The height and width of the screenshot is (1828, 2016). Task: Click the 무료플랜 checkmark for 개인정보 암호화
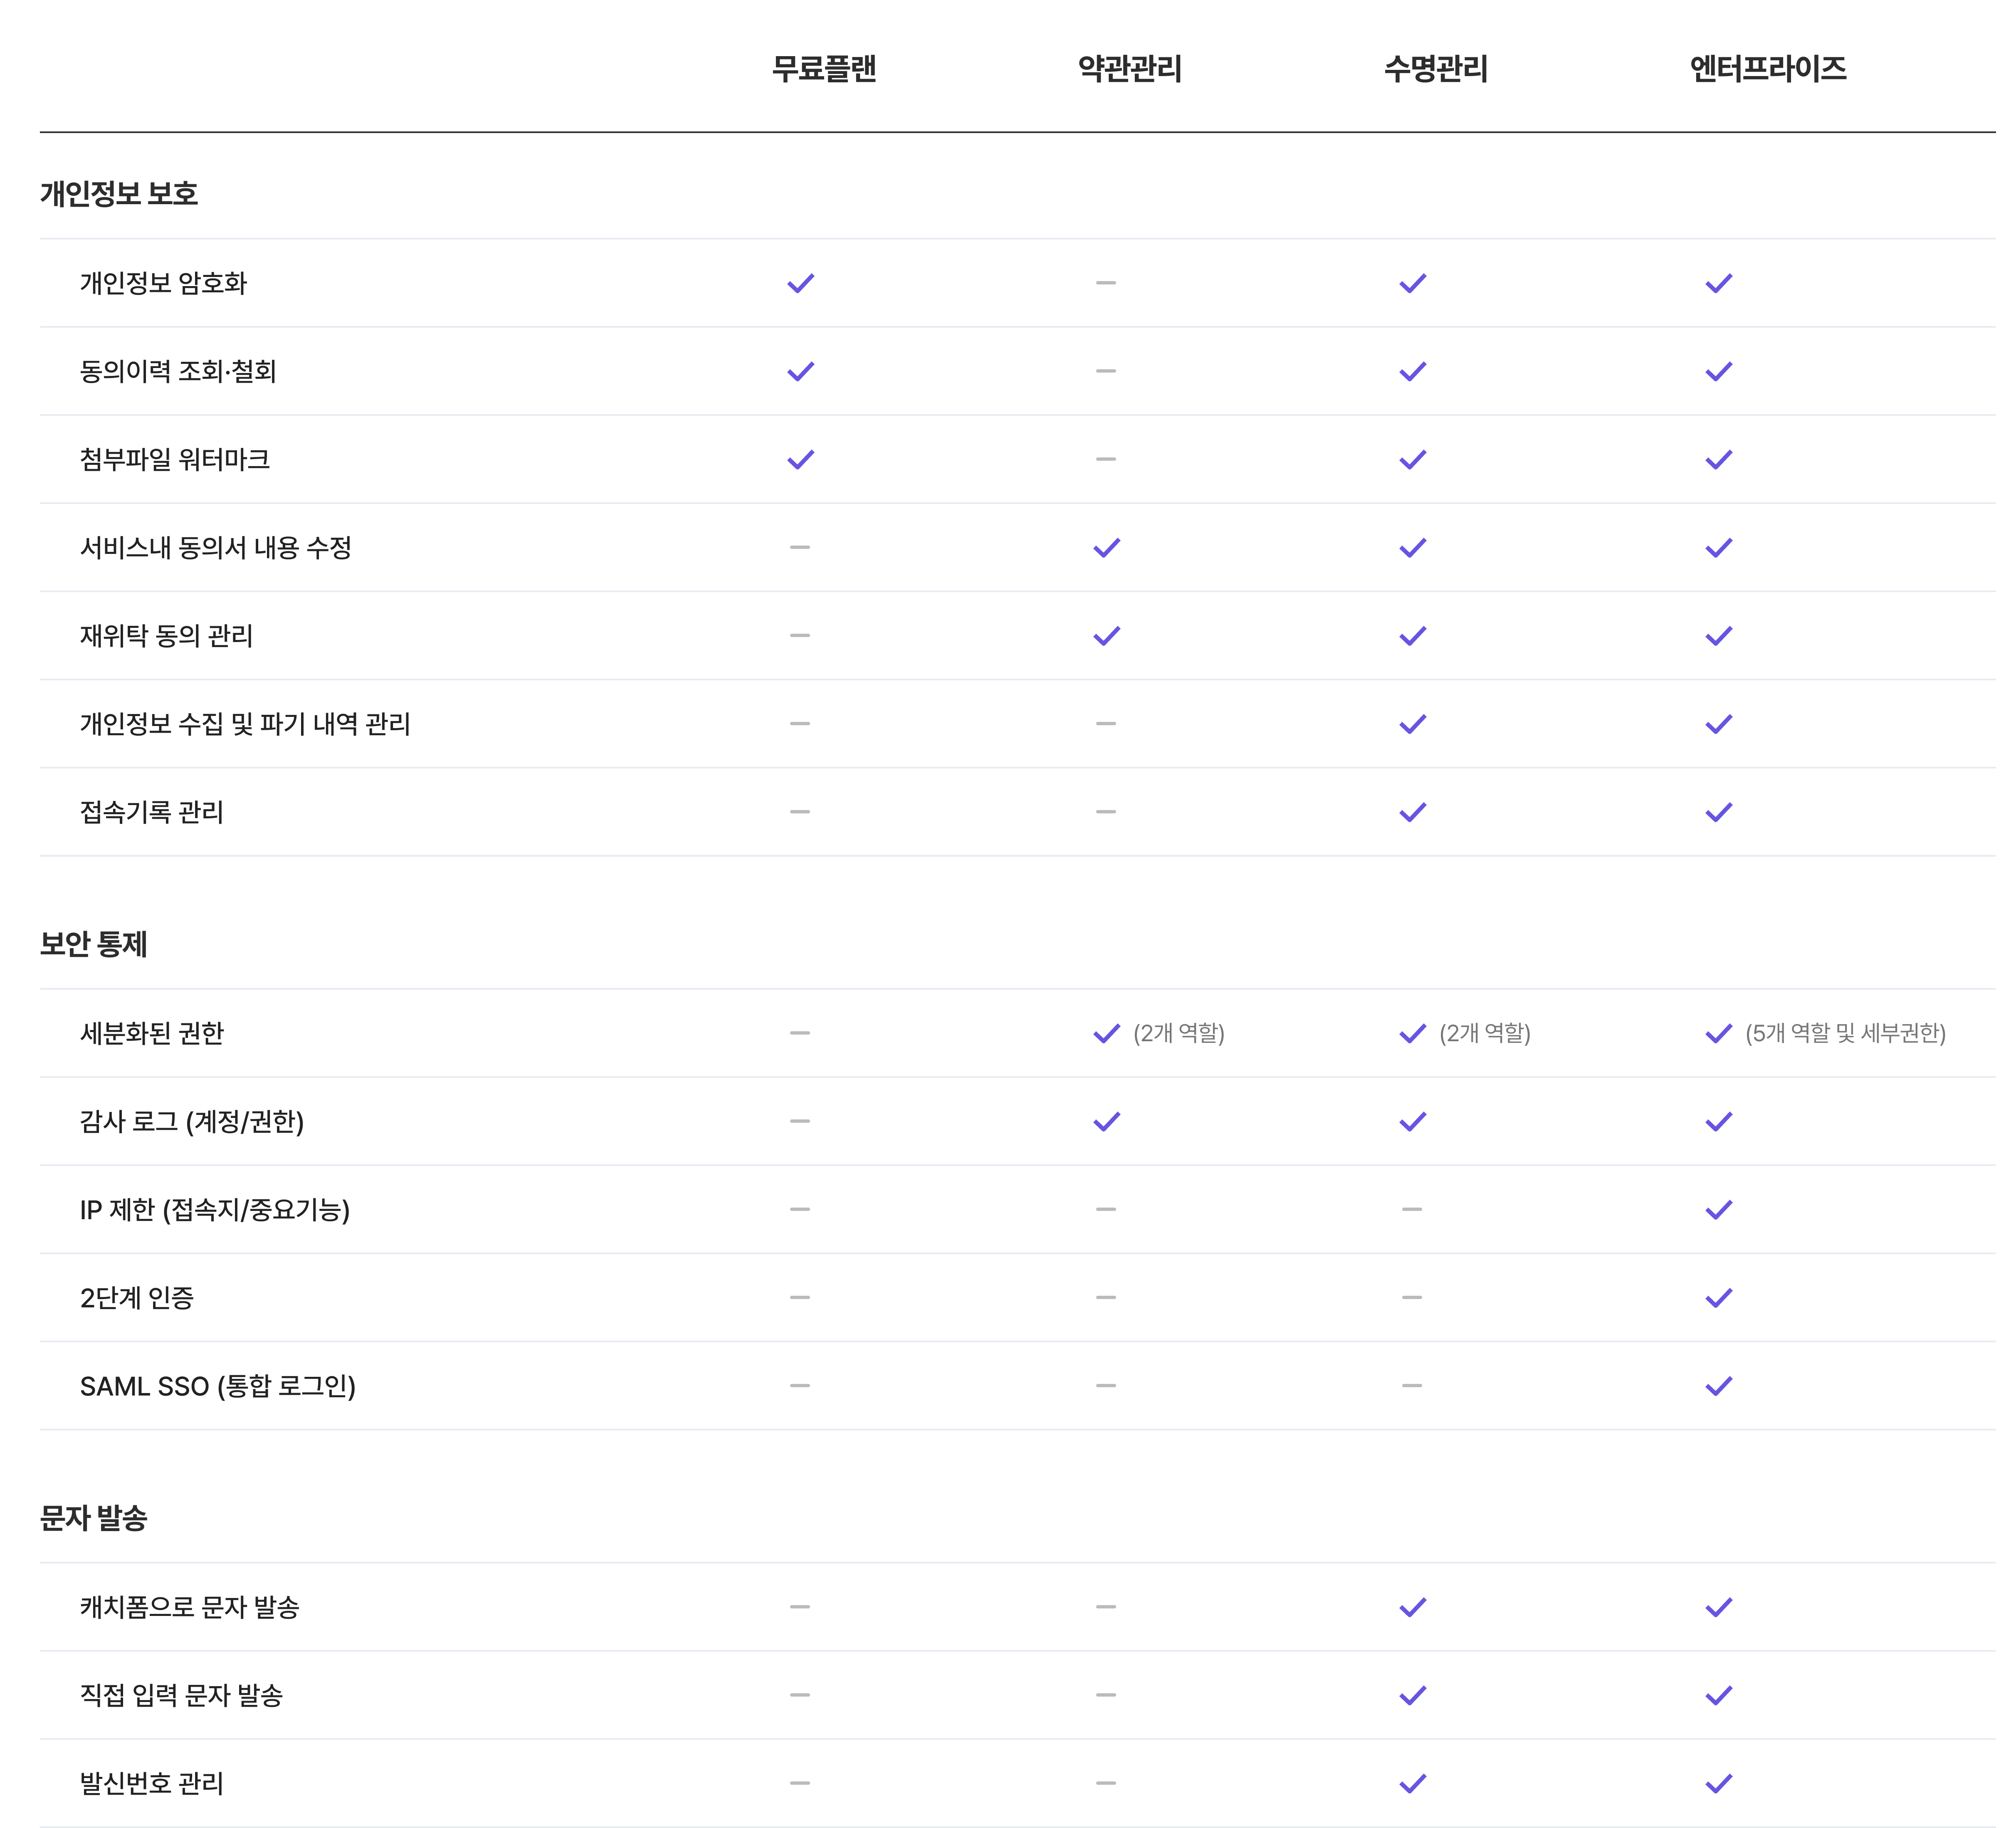(x=800, y=283)
